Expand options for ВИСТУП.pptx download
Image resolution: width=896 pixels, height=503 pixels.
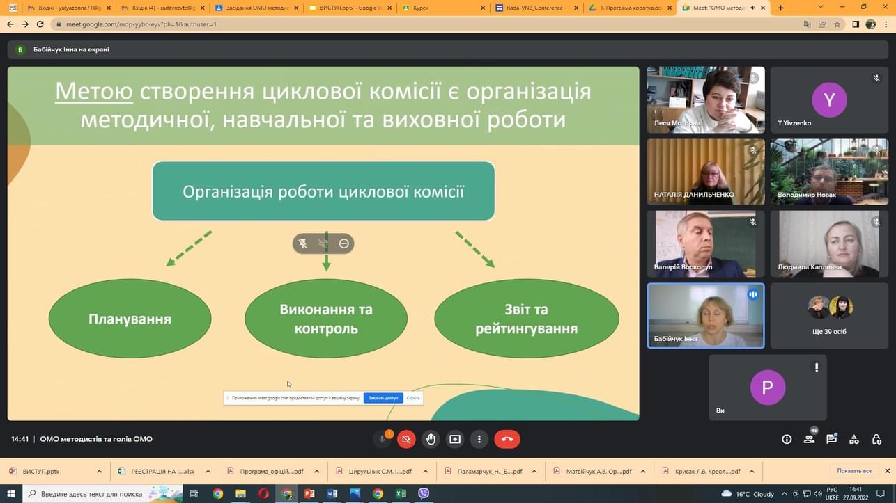[x=99, y=471]
